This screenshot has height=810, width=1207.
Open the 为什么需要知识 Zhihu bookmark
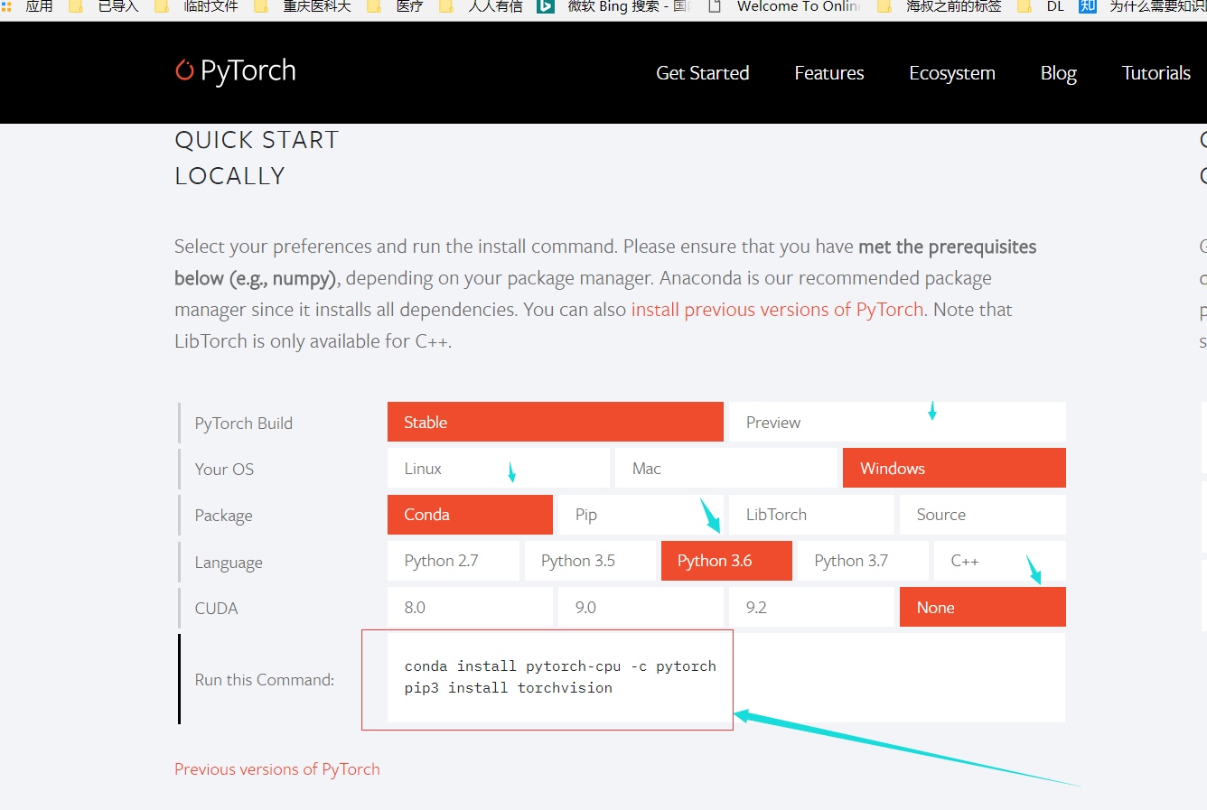click(1143, 6)
